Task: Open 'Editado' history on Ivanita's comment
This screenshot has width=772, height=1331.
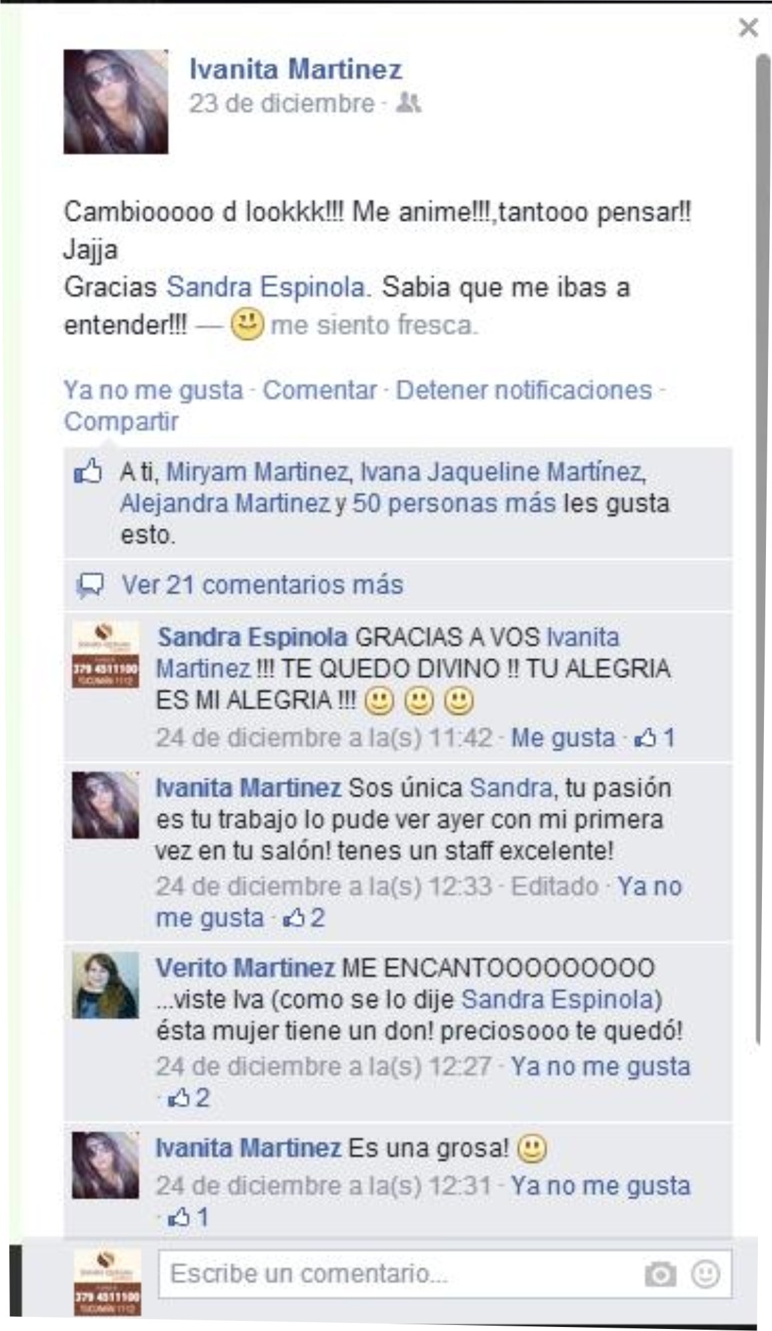Action: pyautogui.click(x=554, y=886)
